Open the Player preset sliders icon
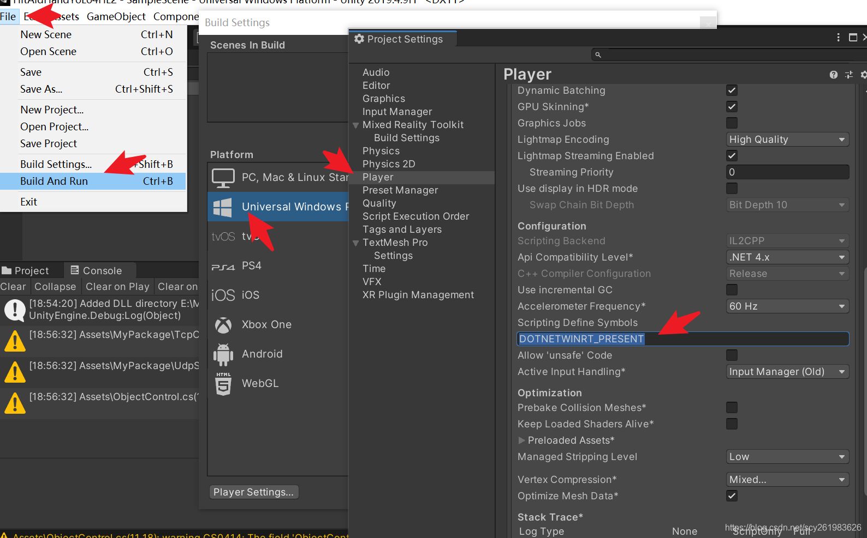The image size is (867, 538). 848,75
